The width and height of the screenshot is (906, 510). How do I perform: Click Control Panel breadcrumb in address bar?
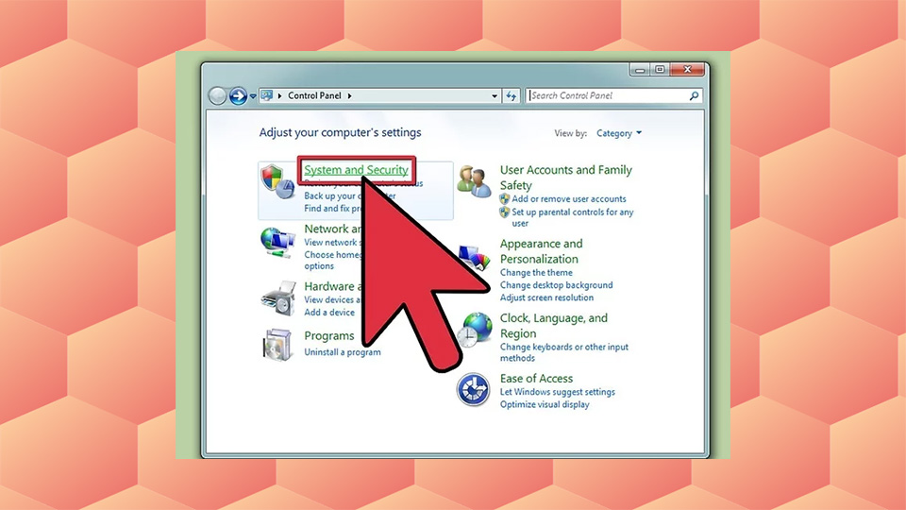314,96
